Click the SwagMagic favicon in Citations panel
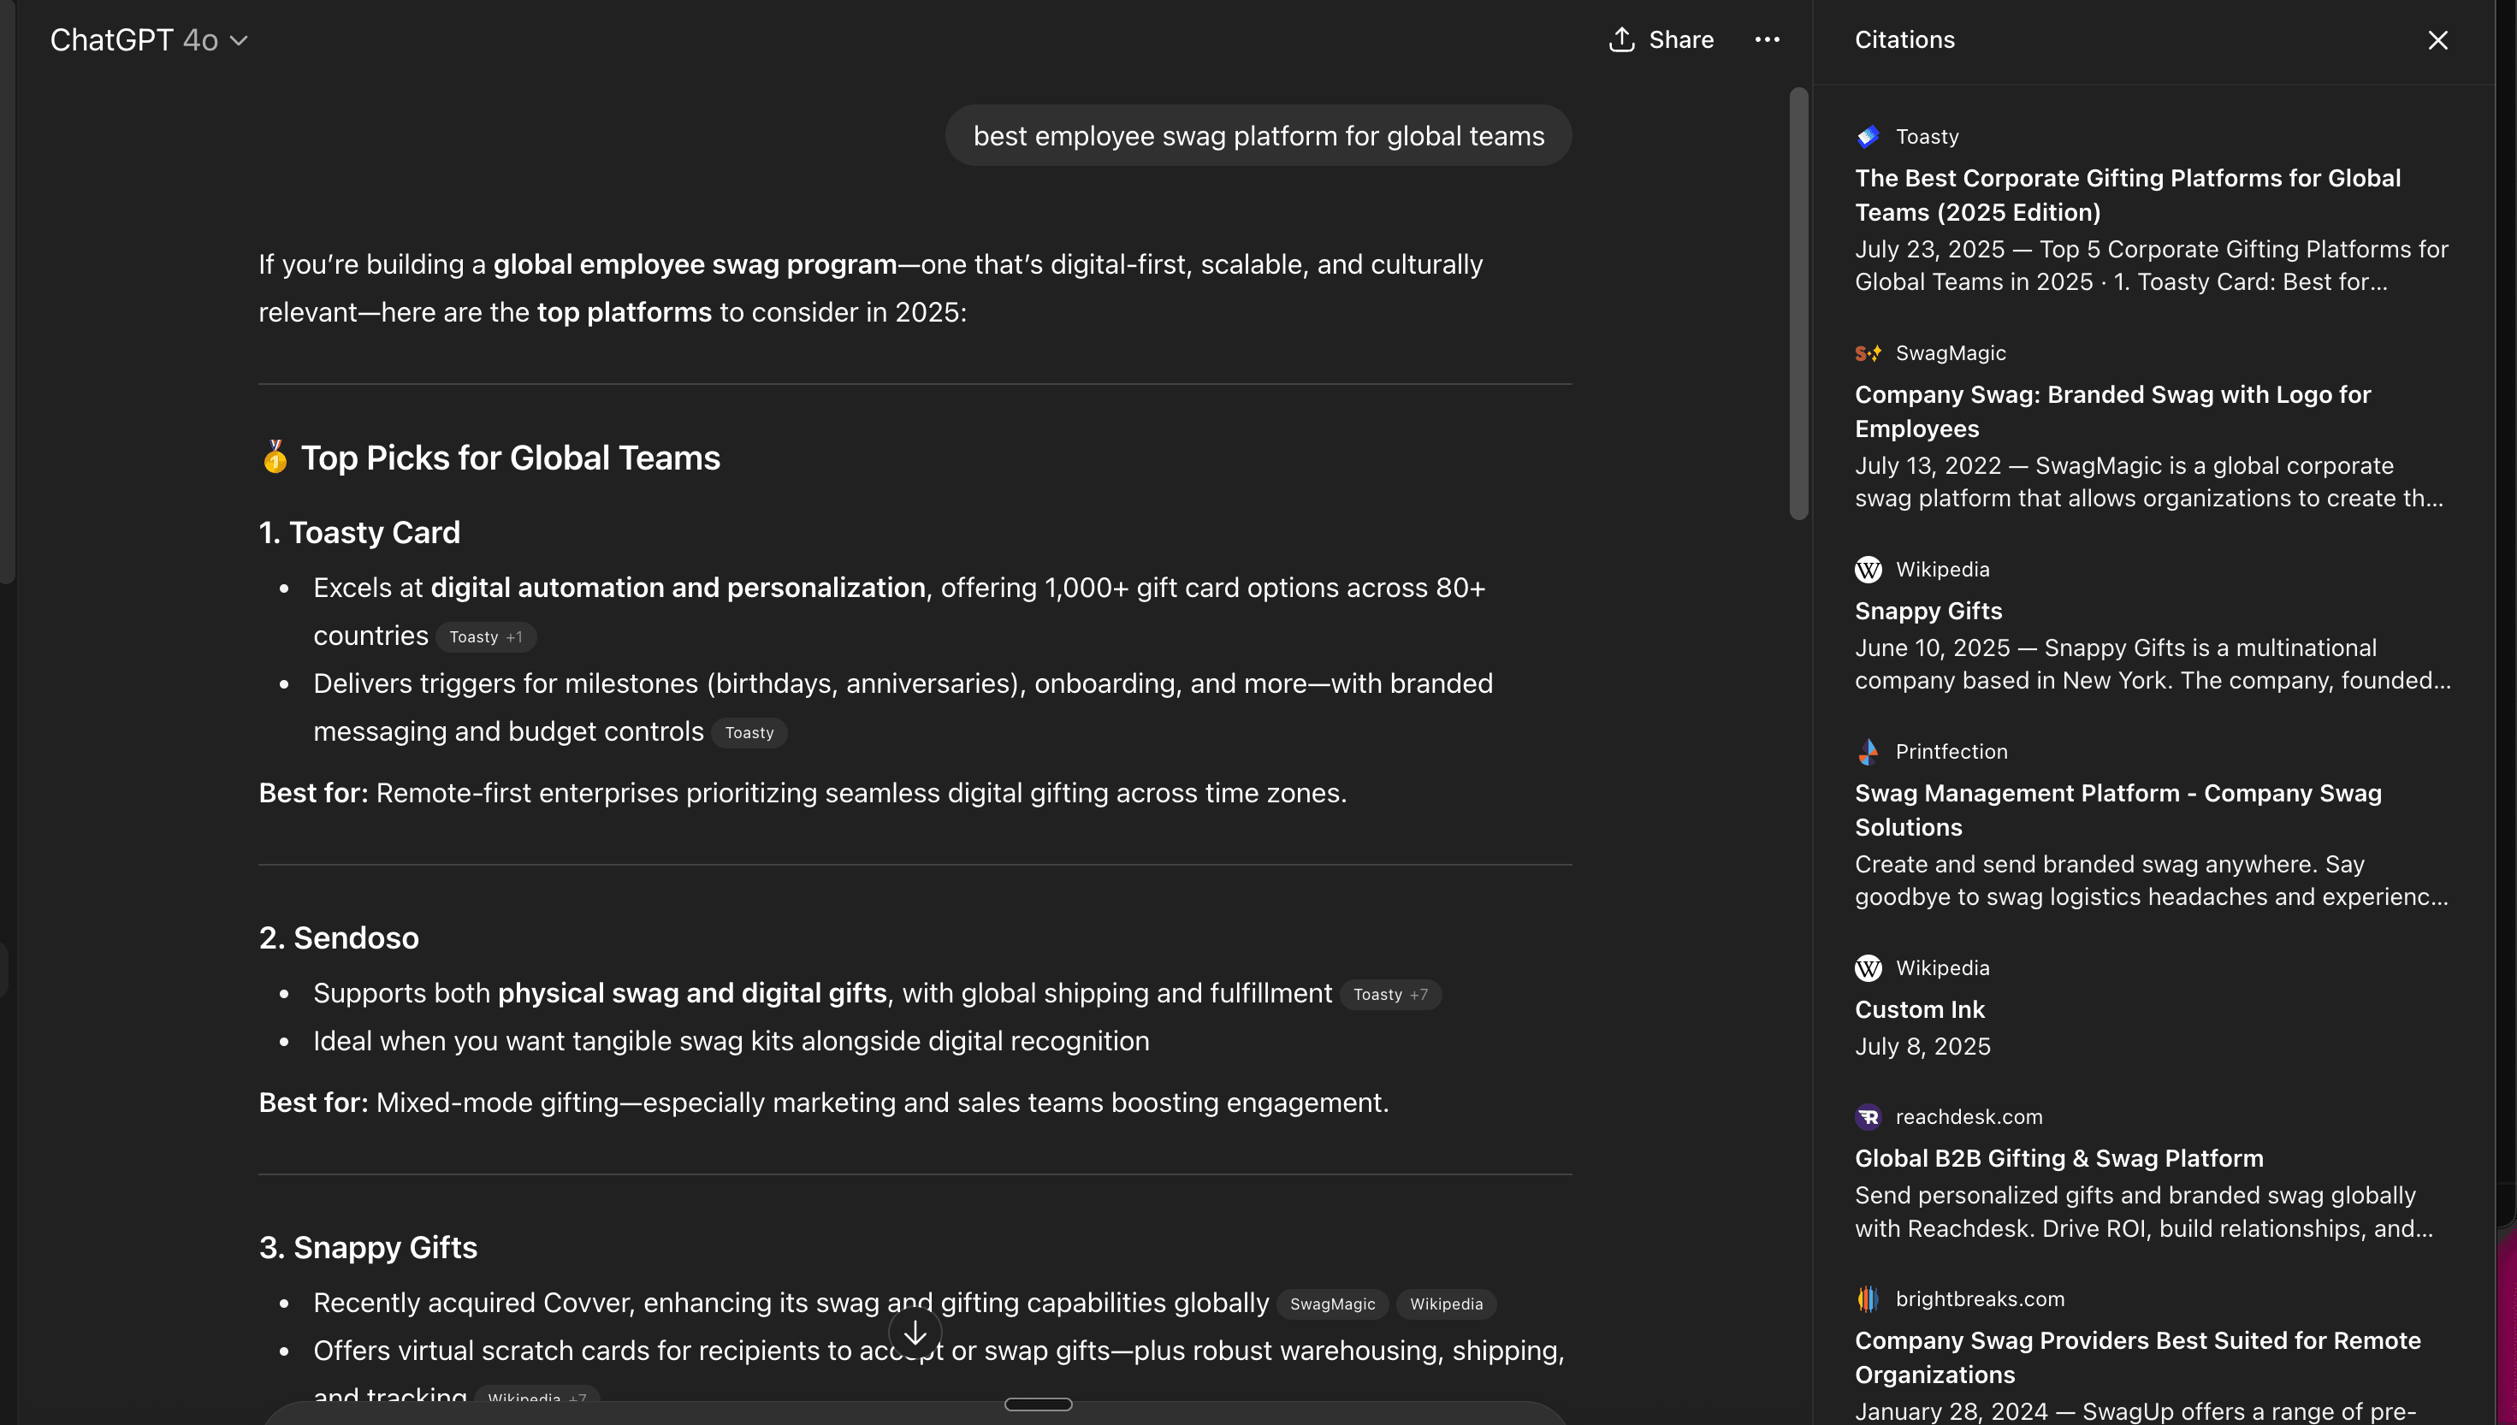Screen dimensions: 2517x1425 1869,352
